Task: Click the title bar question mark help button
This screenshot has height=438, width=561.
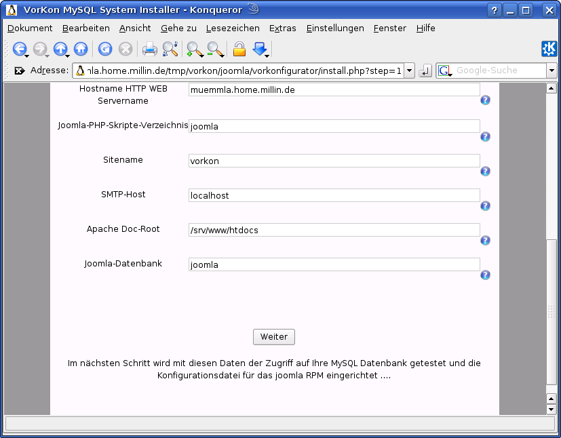Action: (495, 10)
